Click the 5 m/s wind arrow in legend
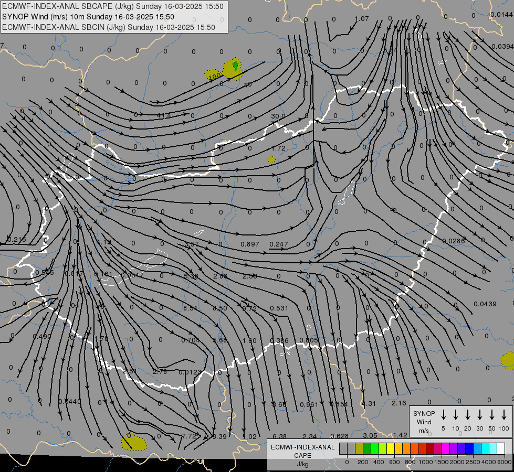 [443, 415]
